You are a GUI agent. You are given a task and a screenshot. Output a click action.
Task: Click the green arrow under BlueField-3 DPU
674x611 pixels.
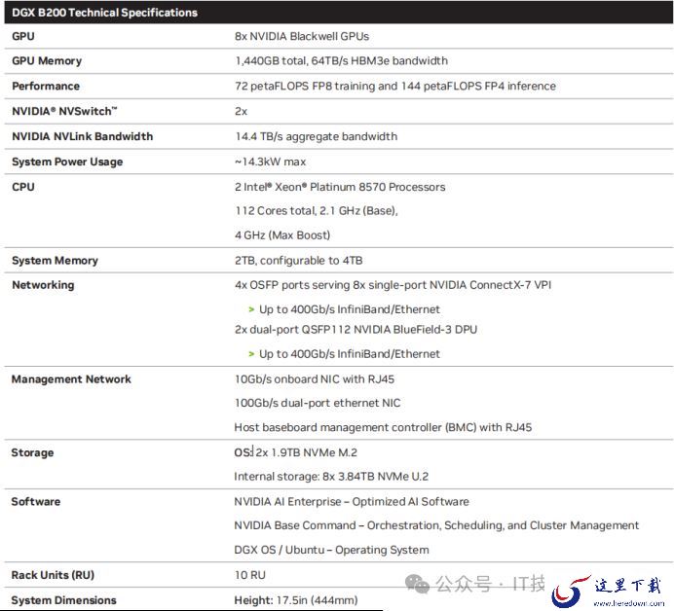tap(251, 354)
